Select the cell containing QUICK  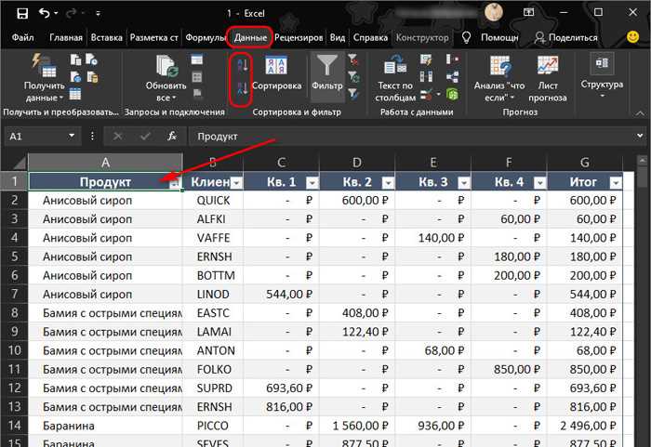[x=213, y=201]
